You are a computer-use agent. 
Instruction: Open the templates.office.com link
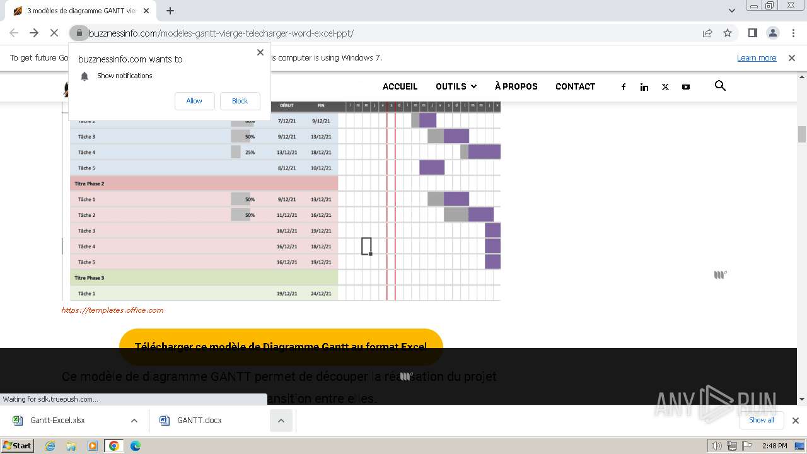tap(112, 310)
